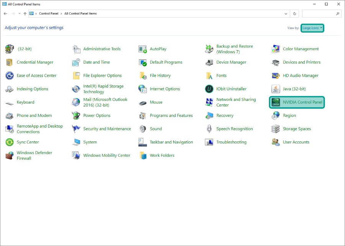Go to Security and Maintenance

(107, 129)
